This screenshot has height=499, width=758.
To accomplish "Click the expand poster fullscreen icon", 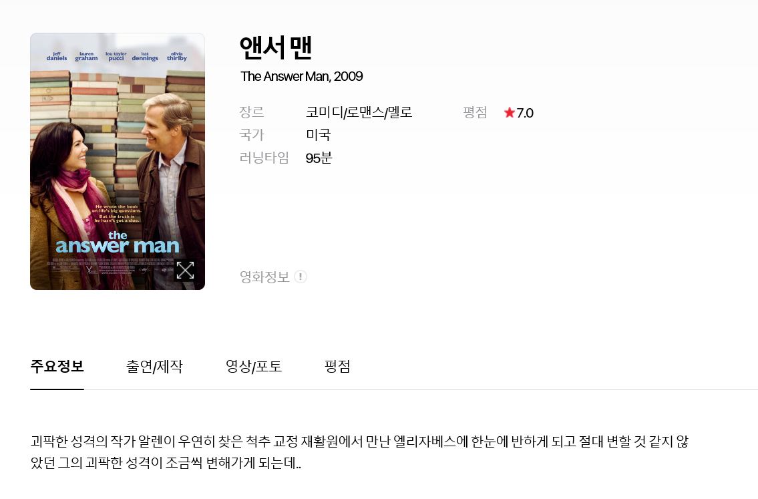I will 185,271.
